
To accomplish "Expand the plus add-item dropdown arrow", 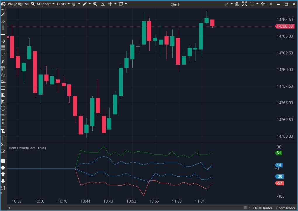I will coord(115,4).
